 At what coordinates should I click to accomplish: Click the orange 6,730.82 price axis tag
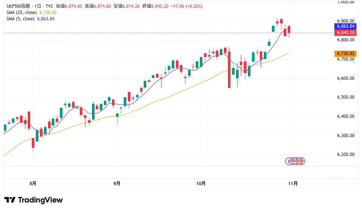click(x=346, y=54)
